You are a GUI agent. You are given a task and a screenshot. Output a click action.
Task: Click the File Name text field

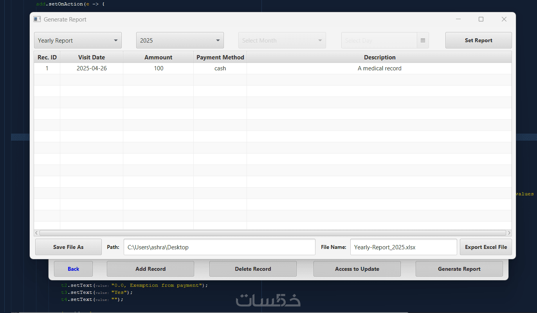404,247
